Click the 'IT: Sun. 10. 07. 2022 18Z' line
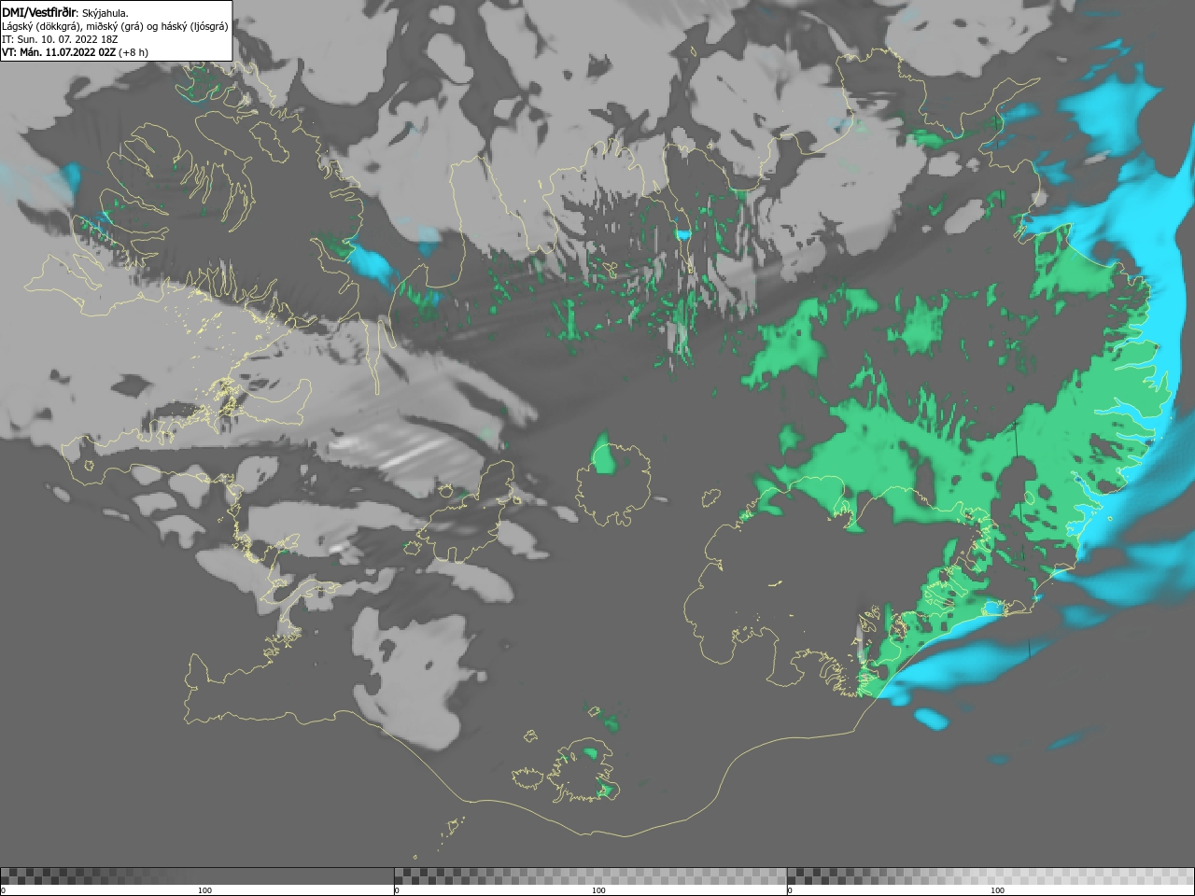Viewport: 1195px width, 896px height. [60, 39]
